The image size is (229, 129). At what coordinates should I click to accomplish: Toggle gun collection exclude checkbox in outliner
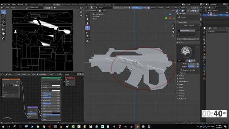tap(209, 13)
